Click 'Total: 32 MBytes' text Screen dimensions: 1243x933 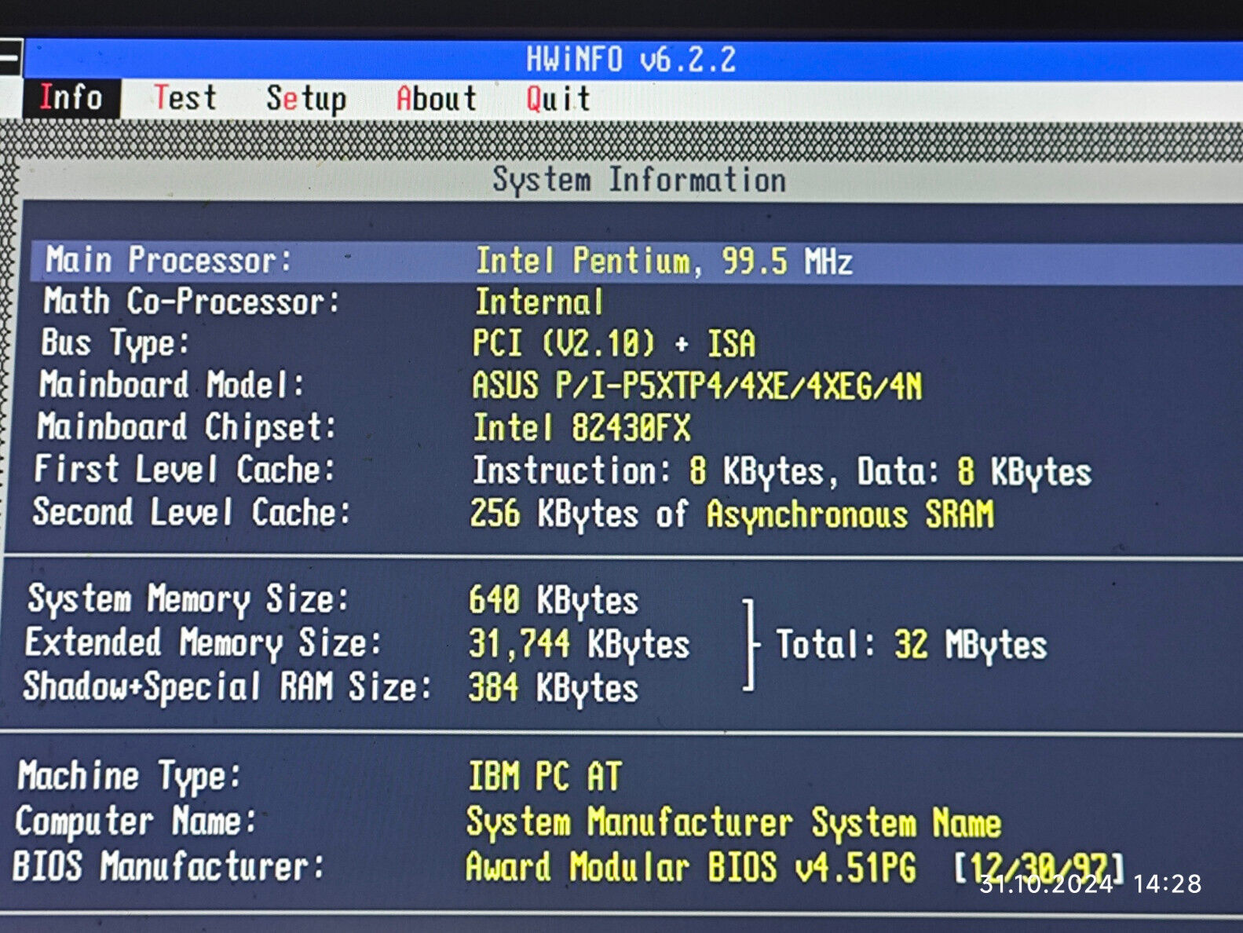pos(912,645)
